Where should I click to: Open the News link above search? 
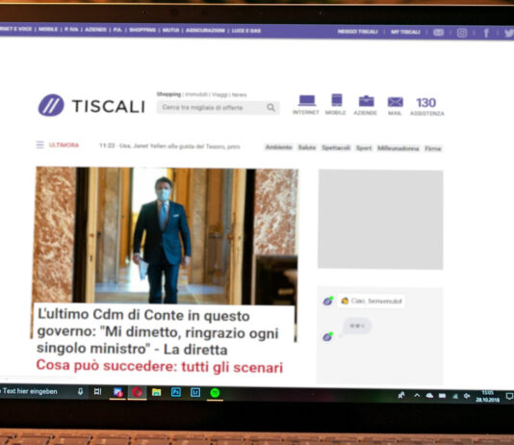pyautogui.click(x=240, y=95)
